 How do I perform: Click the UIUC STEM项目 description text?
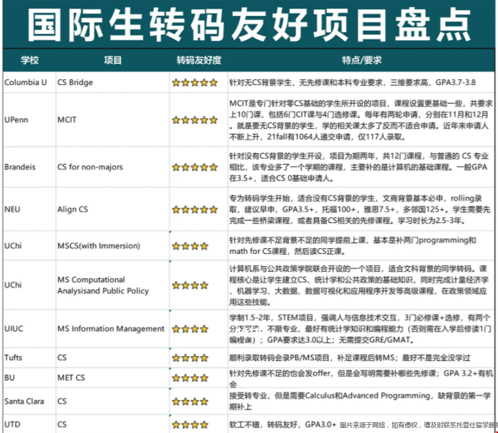[360, 329]
